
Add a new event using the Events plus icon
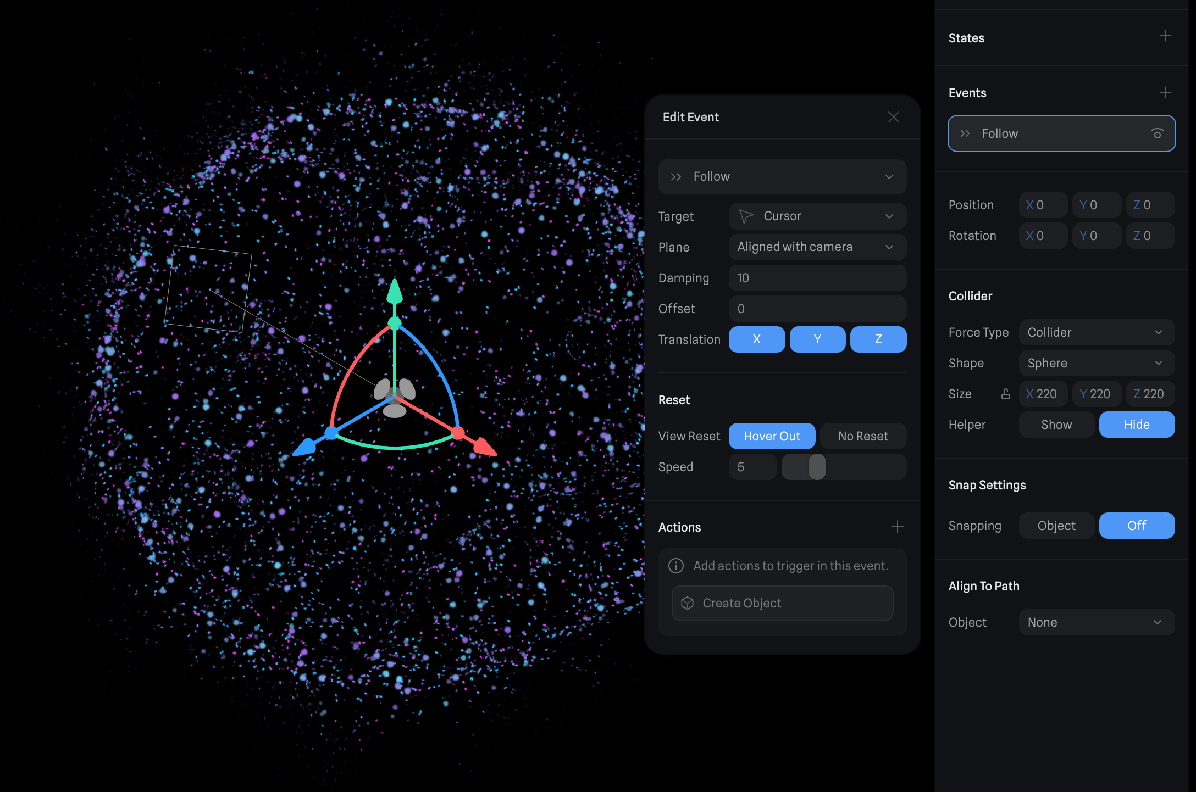pyautogui.click(x=1165, y=92)
